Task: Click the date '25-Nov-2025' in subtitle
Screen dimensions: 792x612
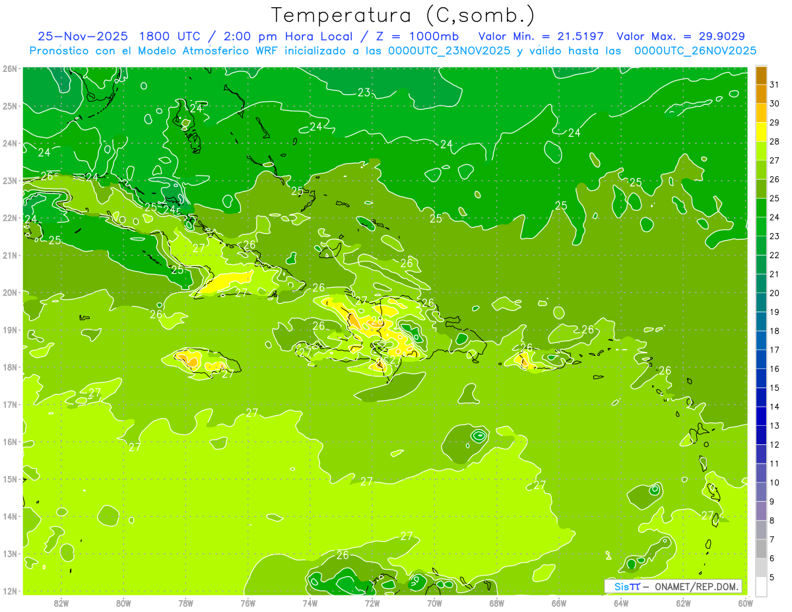Action: tap(82, 36)
